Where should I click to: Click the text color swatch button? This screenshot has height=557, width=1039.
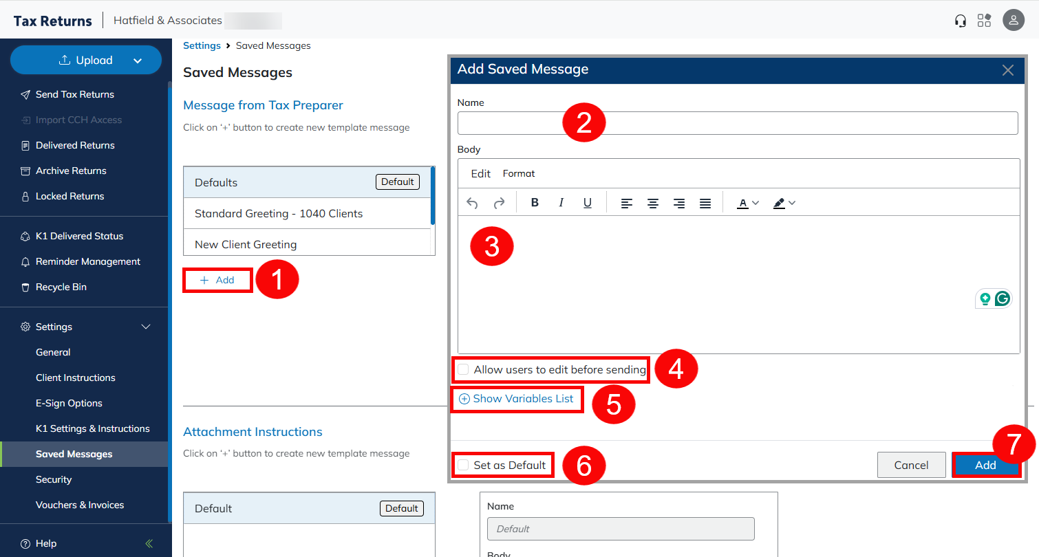point(742,203)
